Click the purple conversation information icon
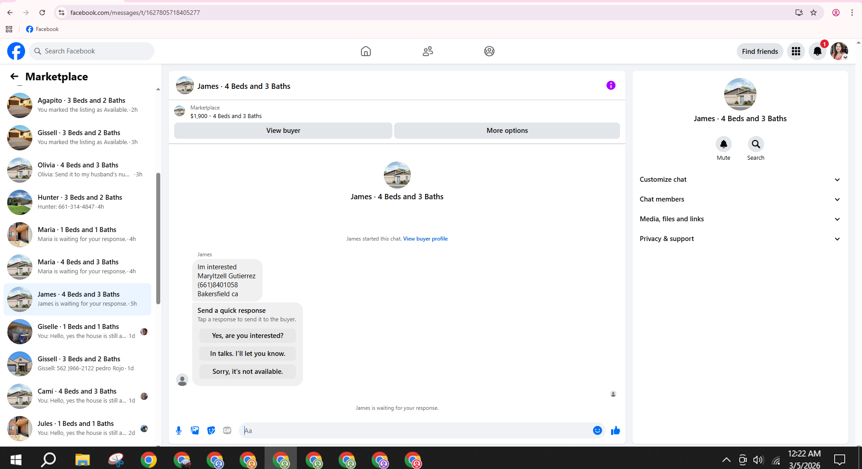 611,85
